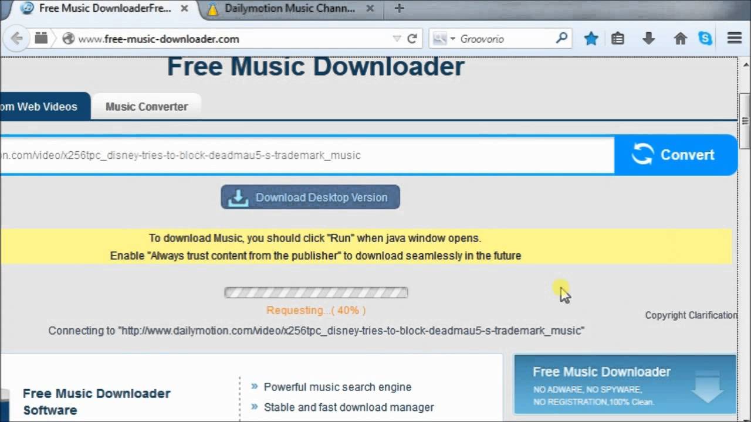This screenshot has width=751, height=422.
Task: Open the downloads arrow icon
Action: (x=648, y=39)
